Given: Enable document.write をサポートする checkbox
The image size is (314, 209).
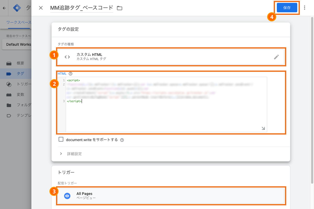Looking at the screenshot, I should 61,140.
